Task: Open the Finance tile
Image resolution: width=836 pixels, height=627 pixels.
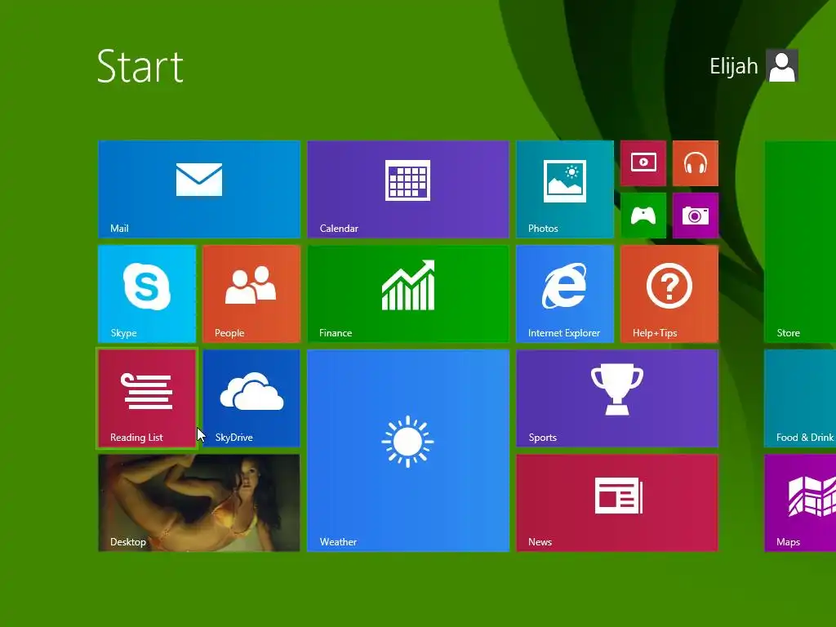Action: coord(408,294)
